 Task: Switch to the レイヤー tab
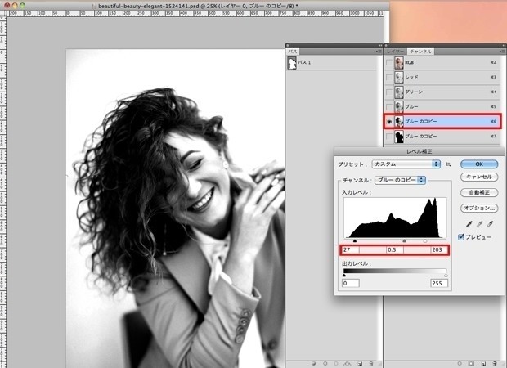[x=396, y=51]
